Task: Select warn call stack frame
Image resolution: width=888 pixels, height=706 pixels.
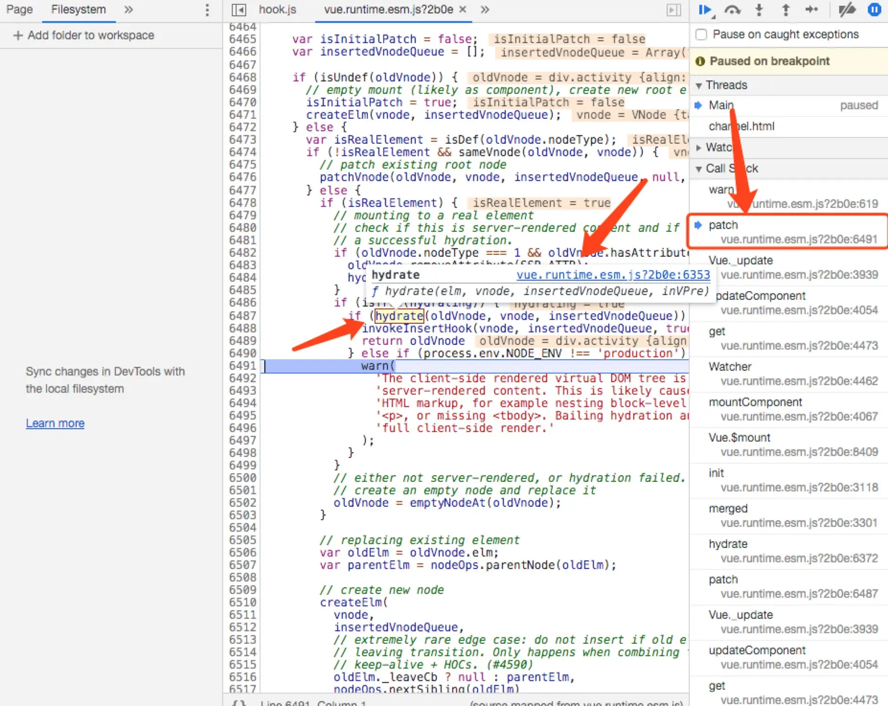Action: click(x=788, y=196)
